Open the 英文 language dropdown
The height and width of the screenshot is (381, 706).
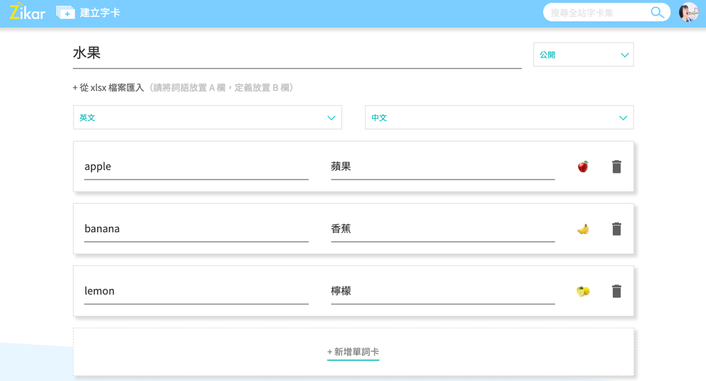coord(208,118)
